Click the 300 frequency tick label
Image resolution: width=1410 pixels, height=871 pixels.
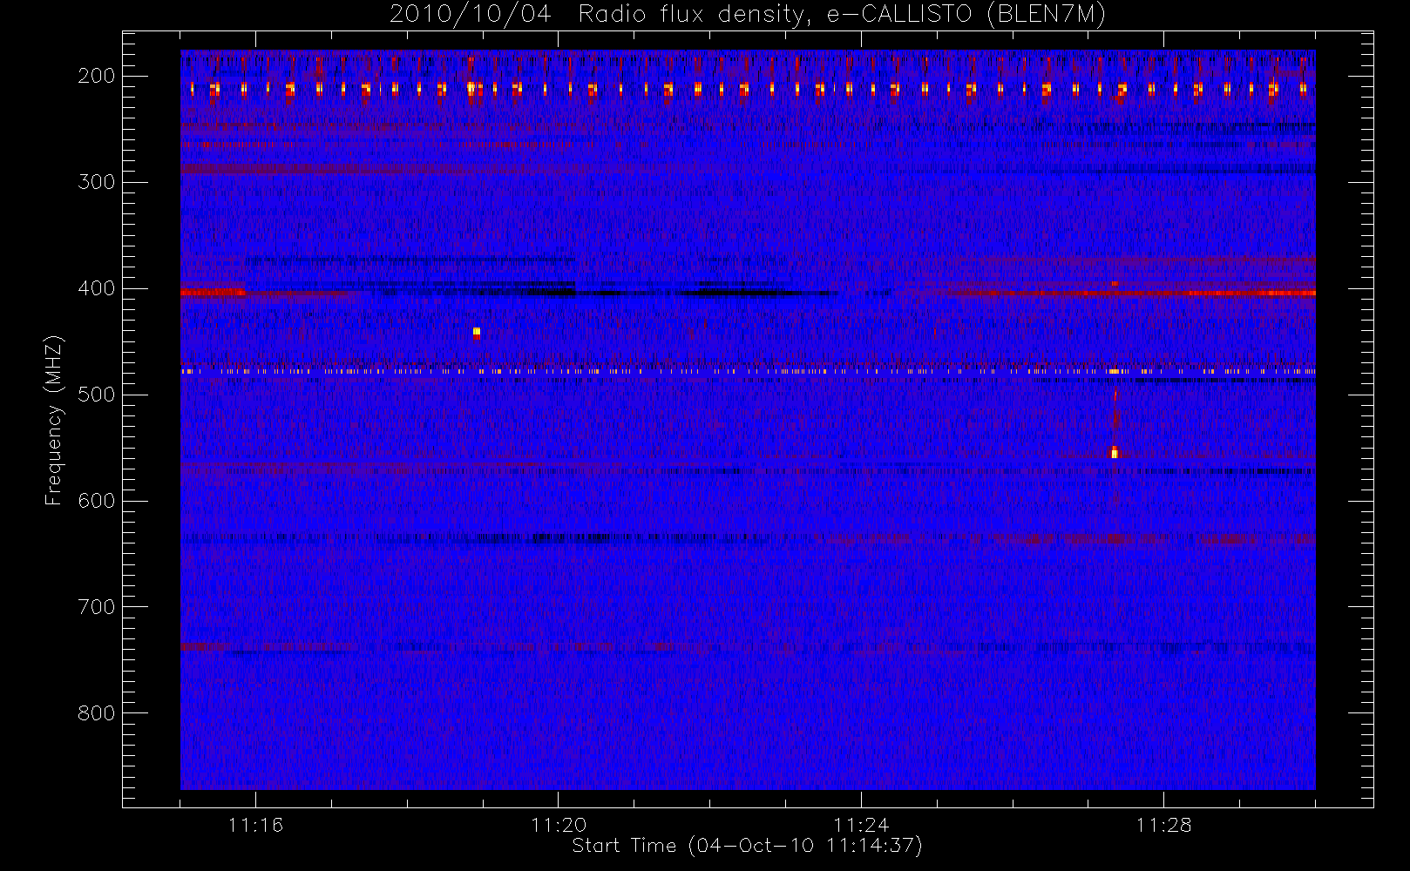pos(96,182)
